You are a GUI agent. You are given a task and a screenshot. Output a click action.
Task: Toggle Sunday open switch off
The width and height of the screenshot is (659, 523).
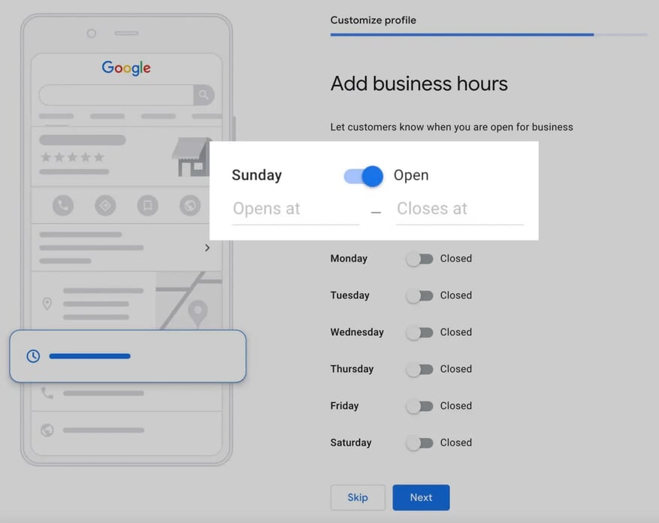click(363, 176)
